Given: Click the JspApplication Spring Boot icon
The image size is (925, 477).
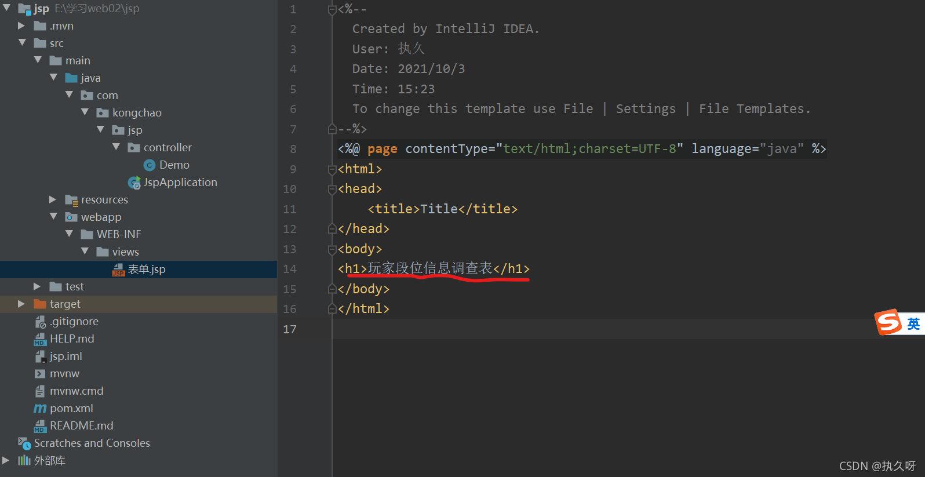Looking at the screenshot, I should (134, 183).
